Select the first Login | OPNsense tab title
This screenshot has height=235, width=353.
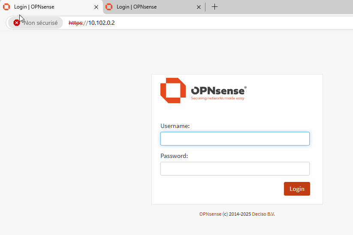click(34, 7)
